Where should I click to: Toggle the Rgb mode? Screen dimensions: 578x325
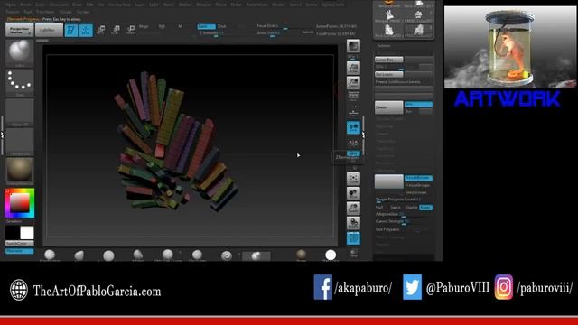[x=162, y=26]
